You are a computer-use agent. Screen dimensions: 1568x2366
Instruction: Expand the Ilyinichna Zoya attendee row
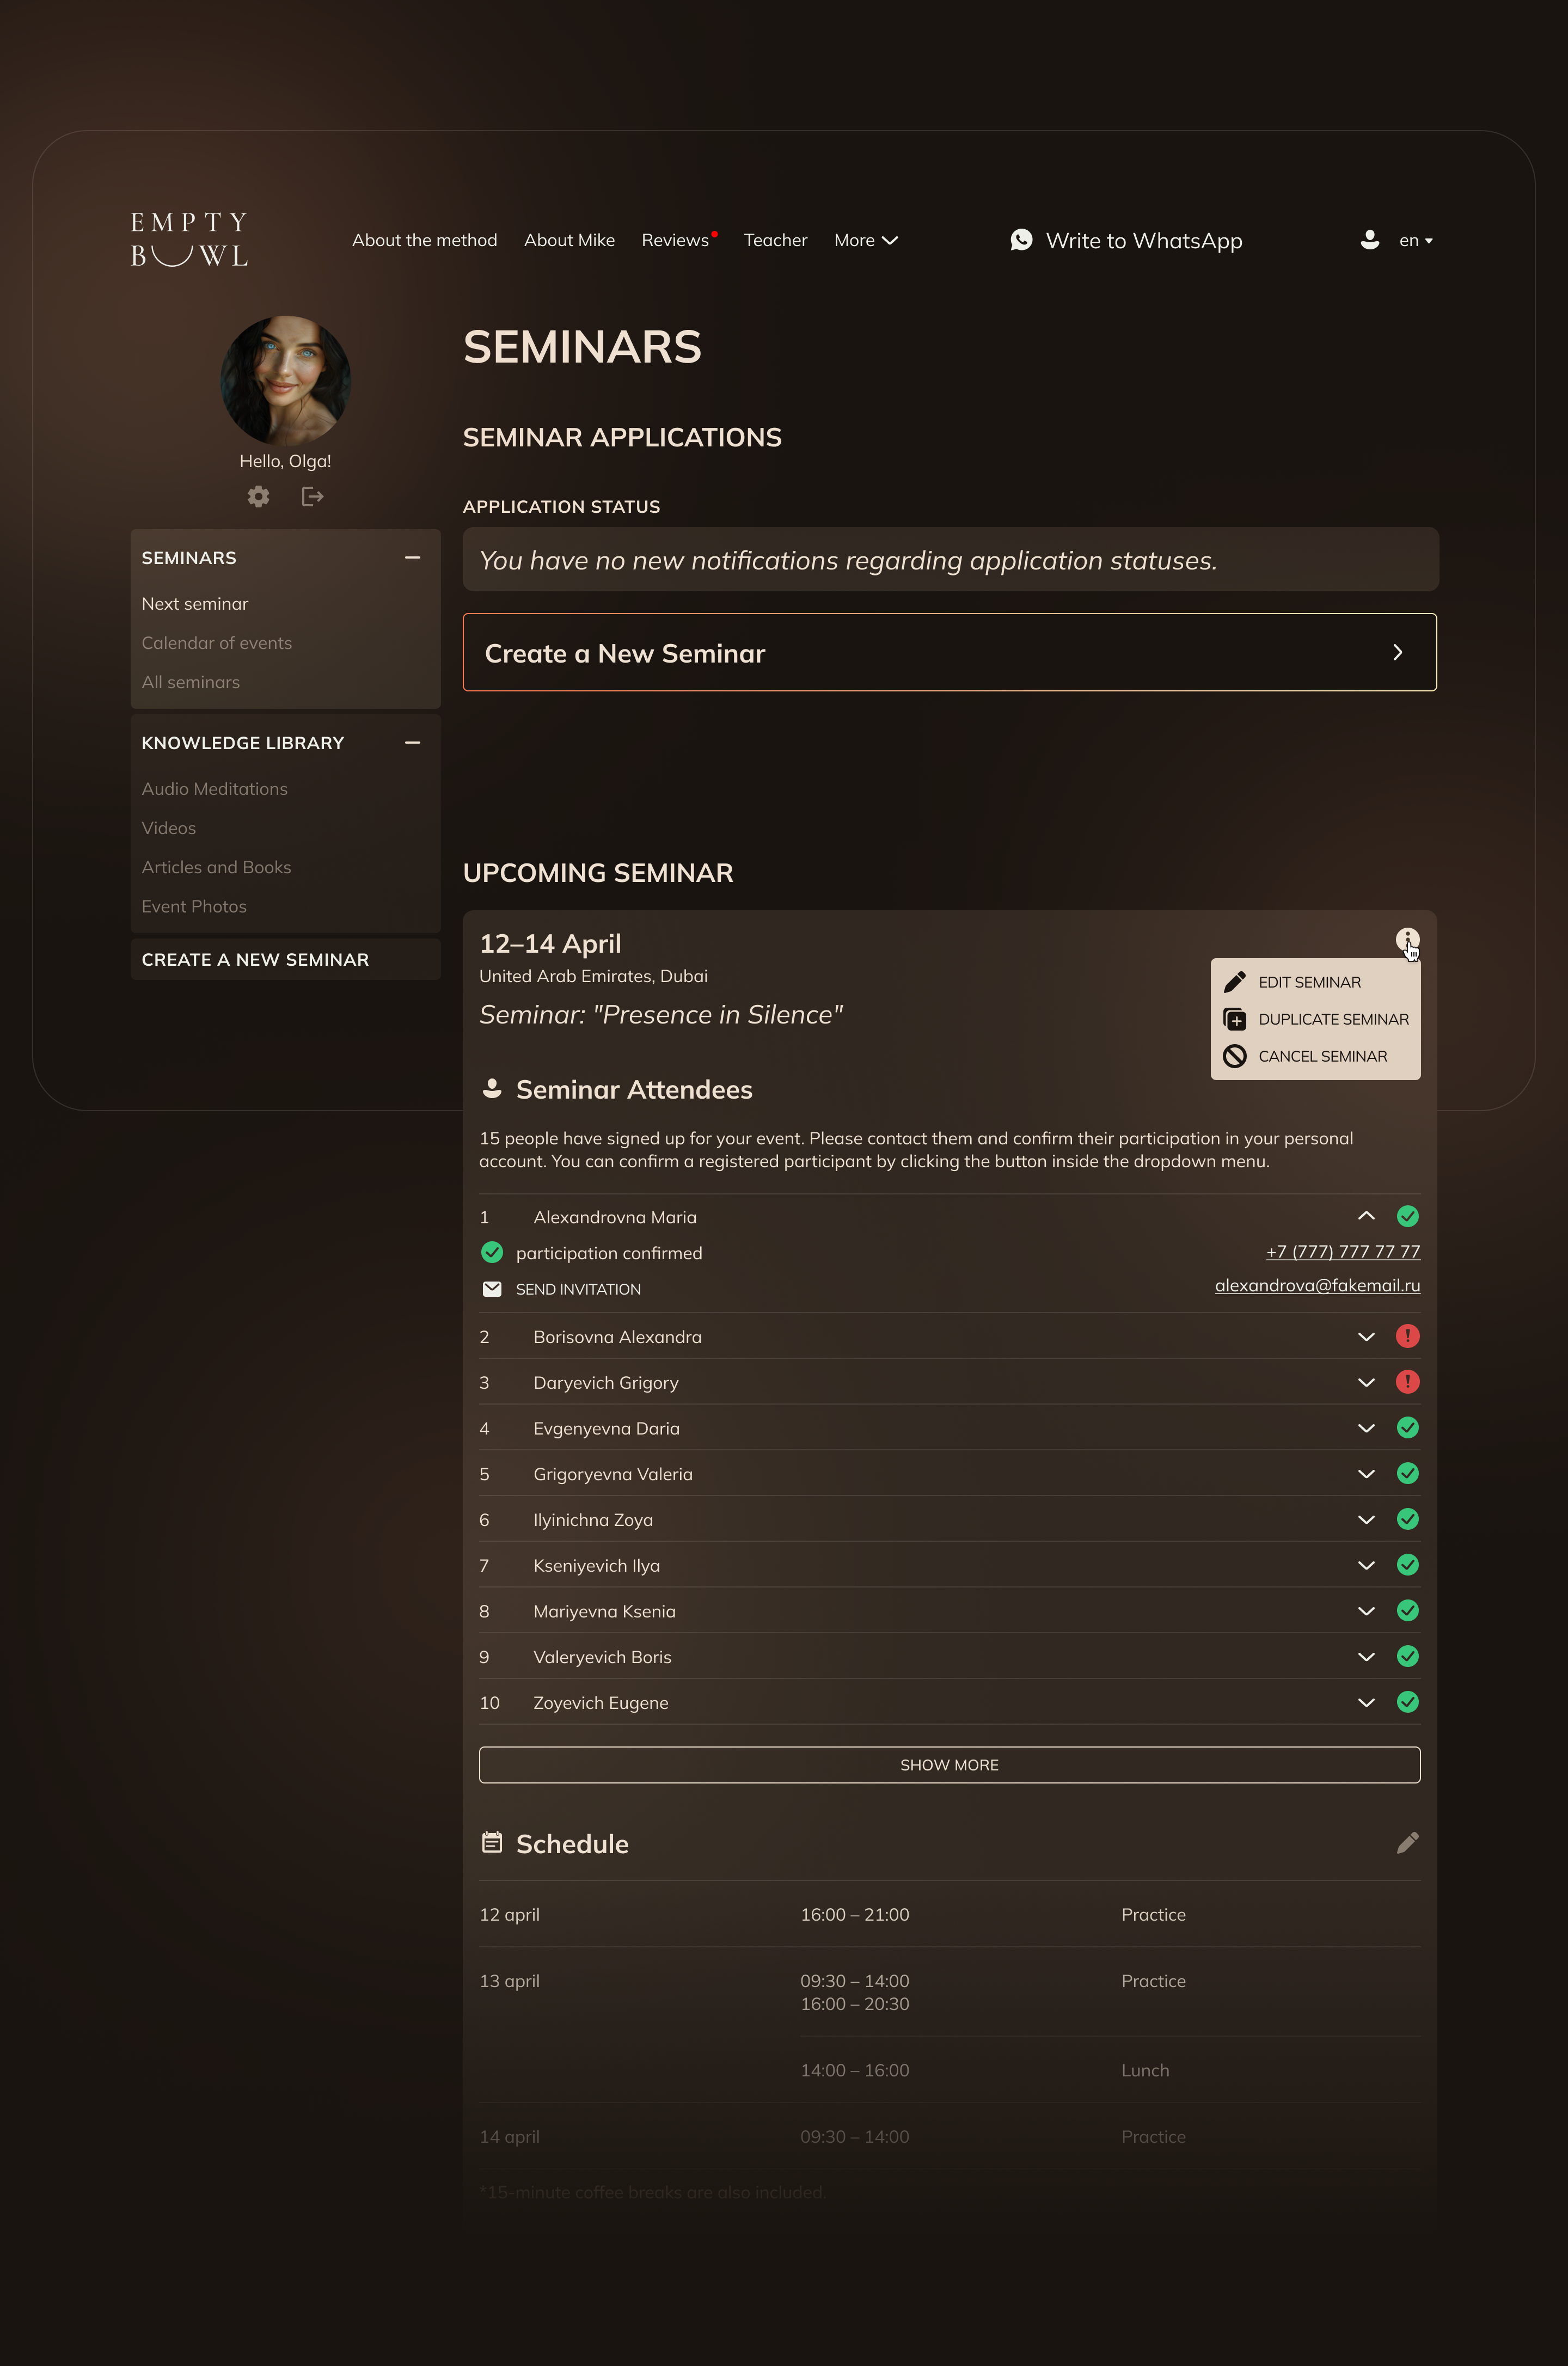[x=1366, y=1520]
